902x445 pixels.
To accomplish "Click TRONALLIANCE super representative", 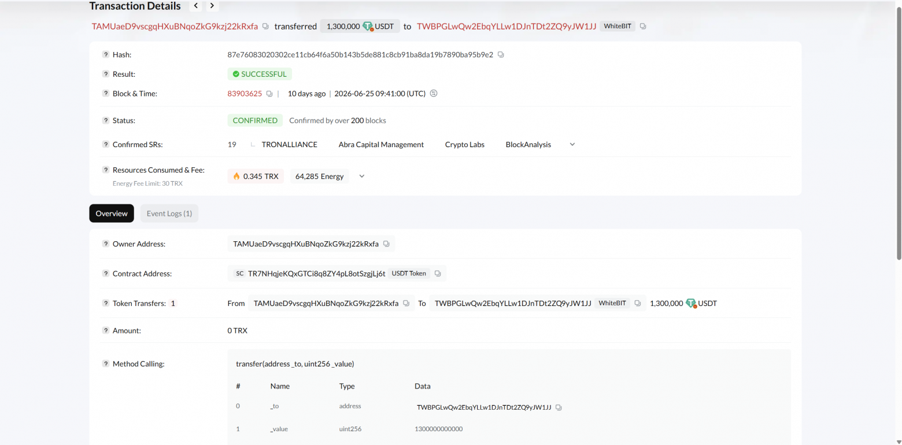I will (x=290, y=145).
